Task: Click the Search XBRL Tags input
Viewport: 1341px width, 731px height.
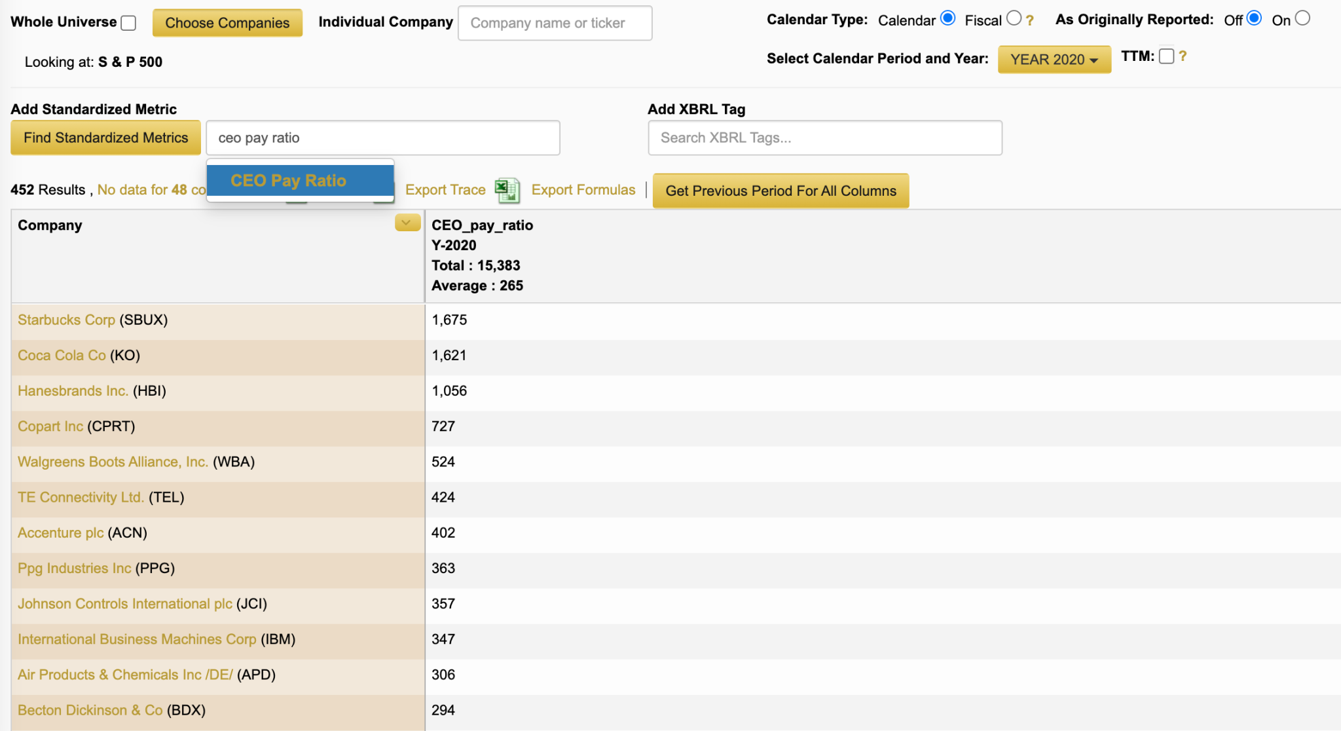Action: pyautogui.click(x=824, y=138)
